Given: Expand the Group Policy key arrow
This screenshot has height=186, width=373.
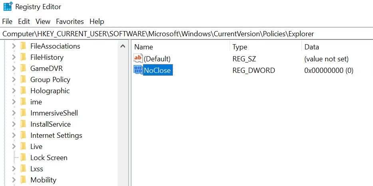Looking at the screenshot, I should tap(14, 80).
